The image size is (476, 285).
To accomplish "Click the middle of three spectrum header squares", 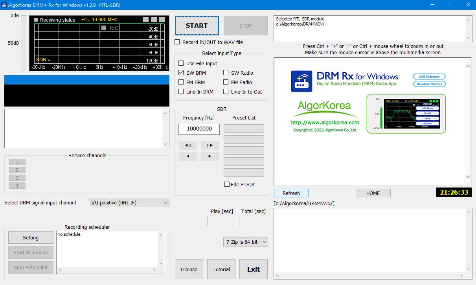I will pyautogui.click(x=154, y=20).
